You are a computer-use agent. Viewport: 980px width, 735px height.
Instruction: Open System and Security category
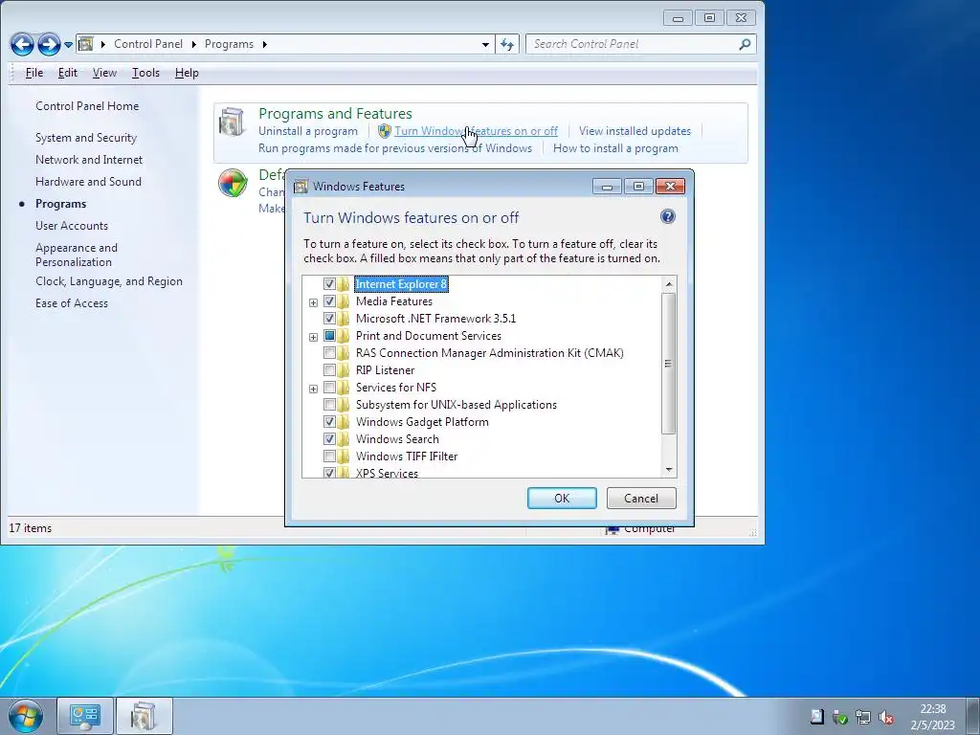click(85, 138)
